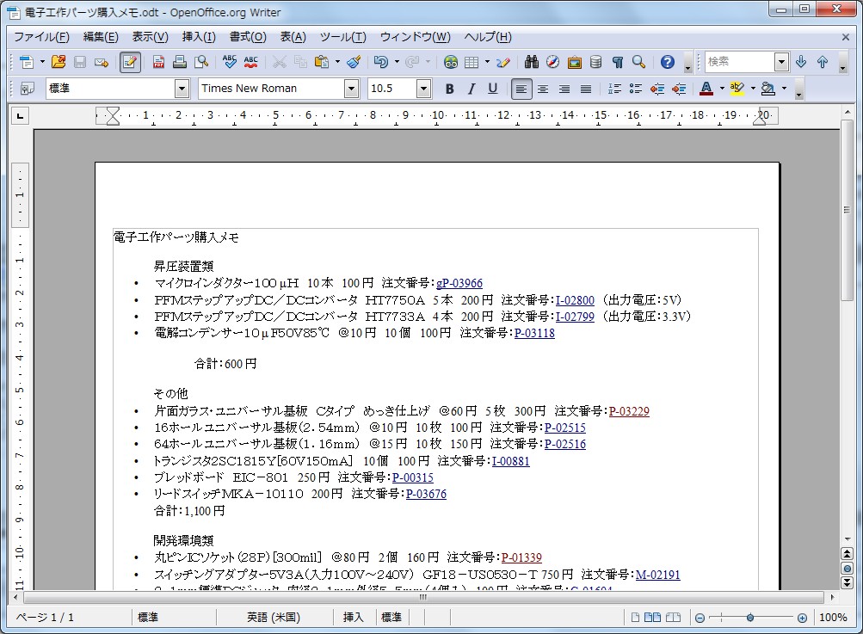Open Styles and Formatting icon
Viewport: 863px width, 634px height.
pyautogui.click(x=27, y=89)
